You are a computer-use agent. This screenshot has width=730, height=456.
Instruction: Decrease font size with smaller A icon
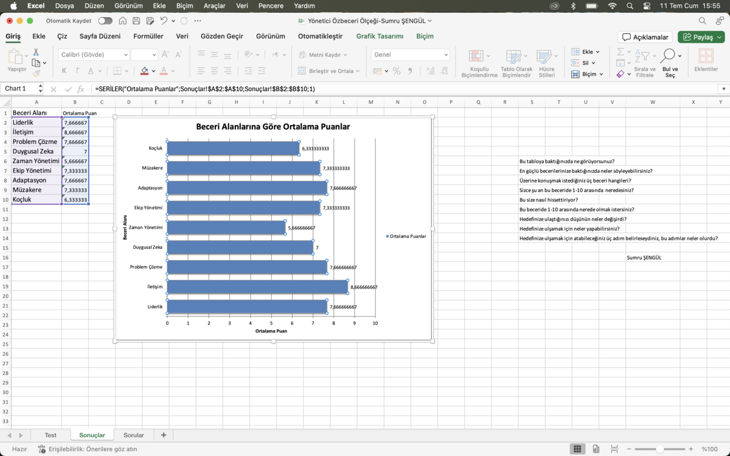[179, 55]
